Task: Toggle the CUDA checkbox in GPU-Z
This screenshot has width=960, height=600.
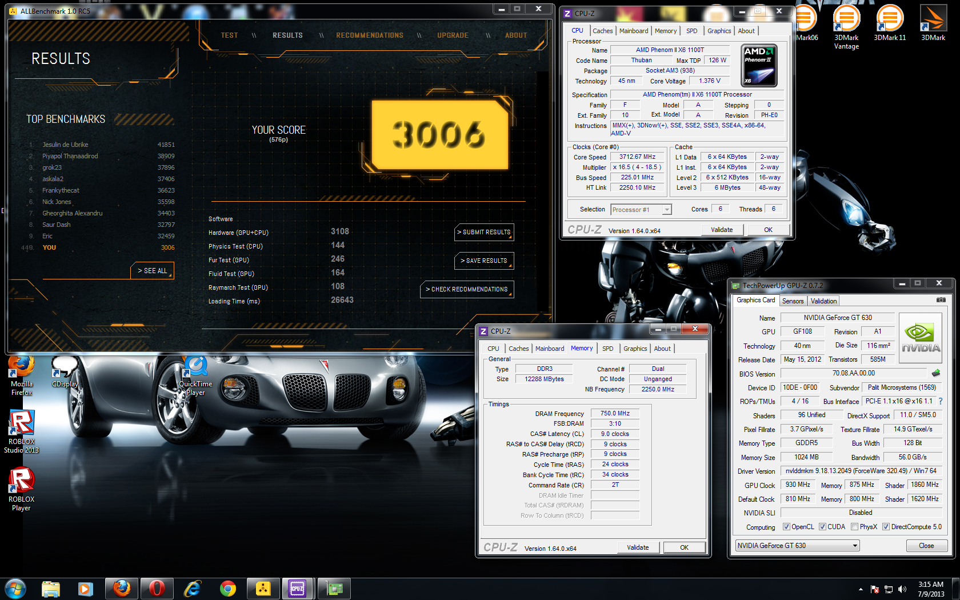Action: pyautogui.click(x=822, y=527)
